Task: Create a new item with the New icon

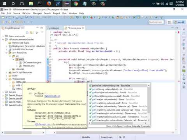Action: click(x=3, y=17)
